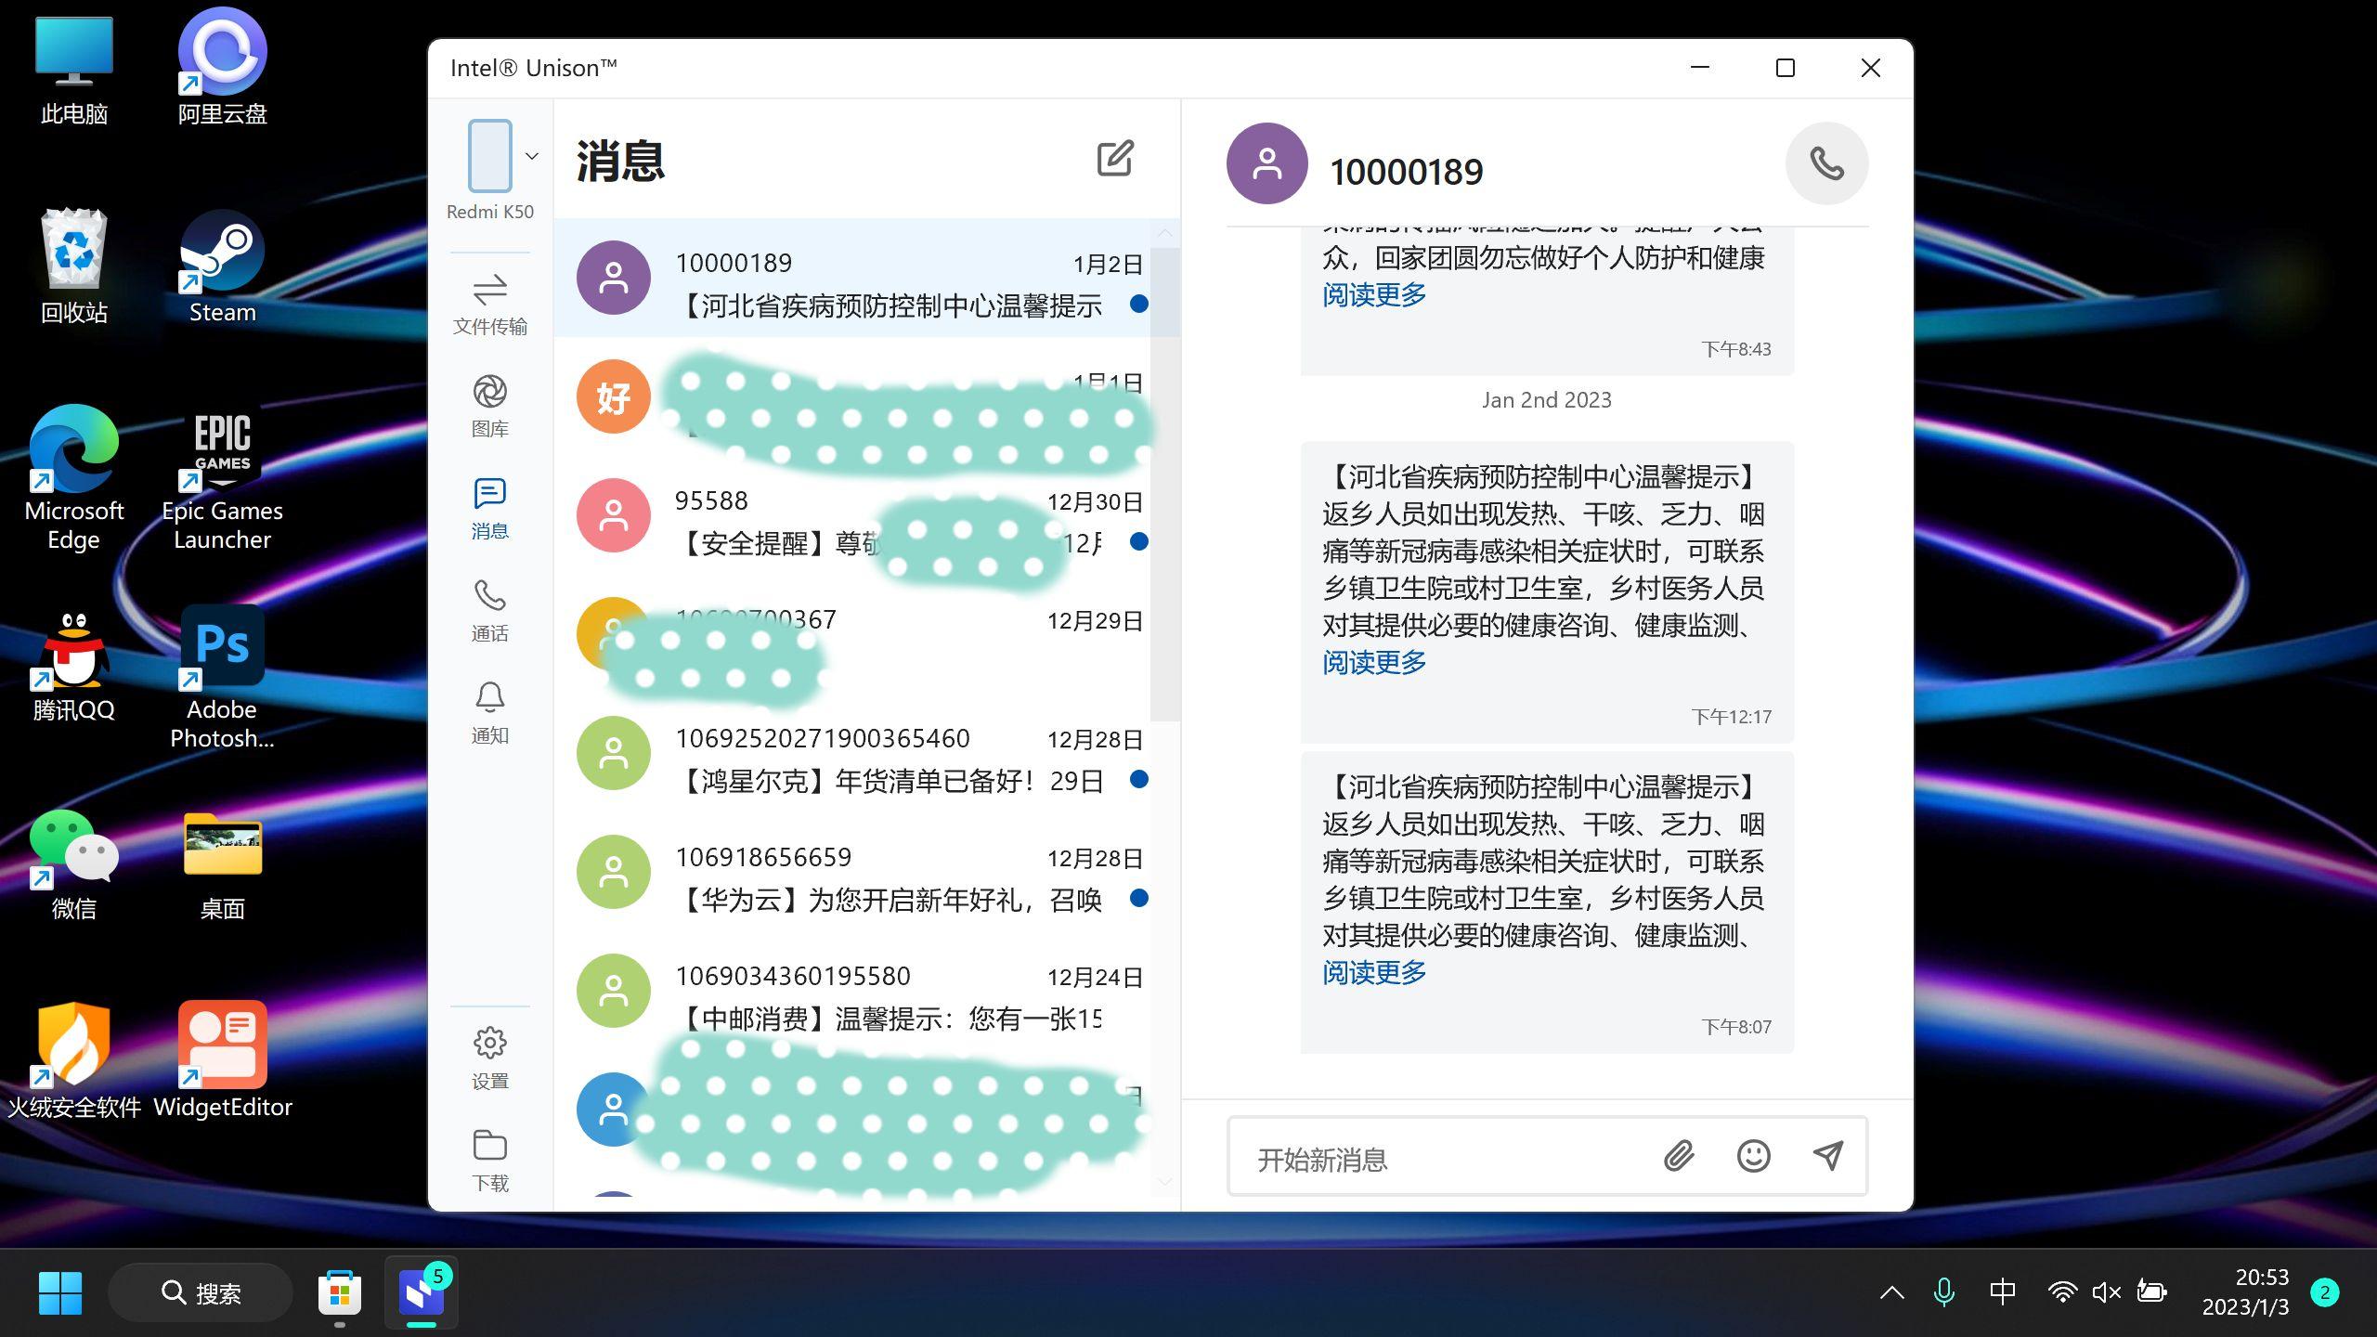2377x1337 pixels.
Task: Click the muted volume tray icon
Action: (2106, 1292)
